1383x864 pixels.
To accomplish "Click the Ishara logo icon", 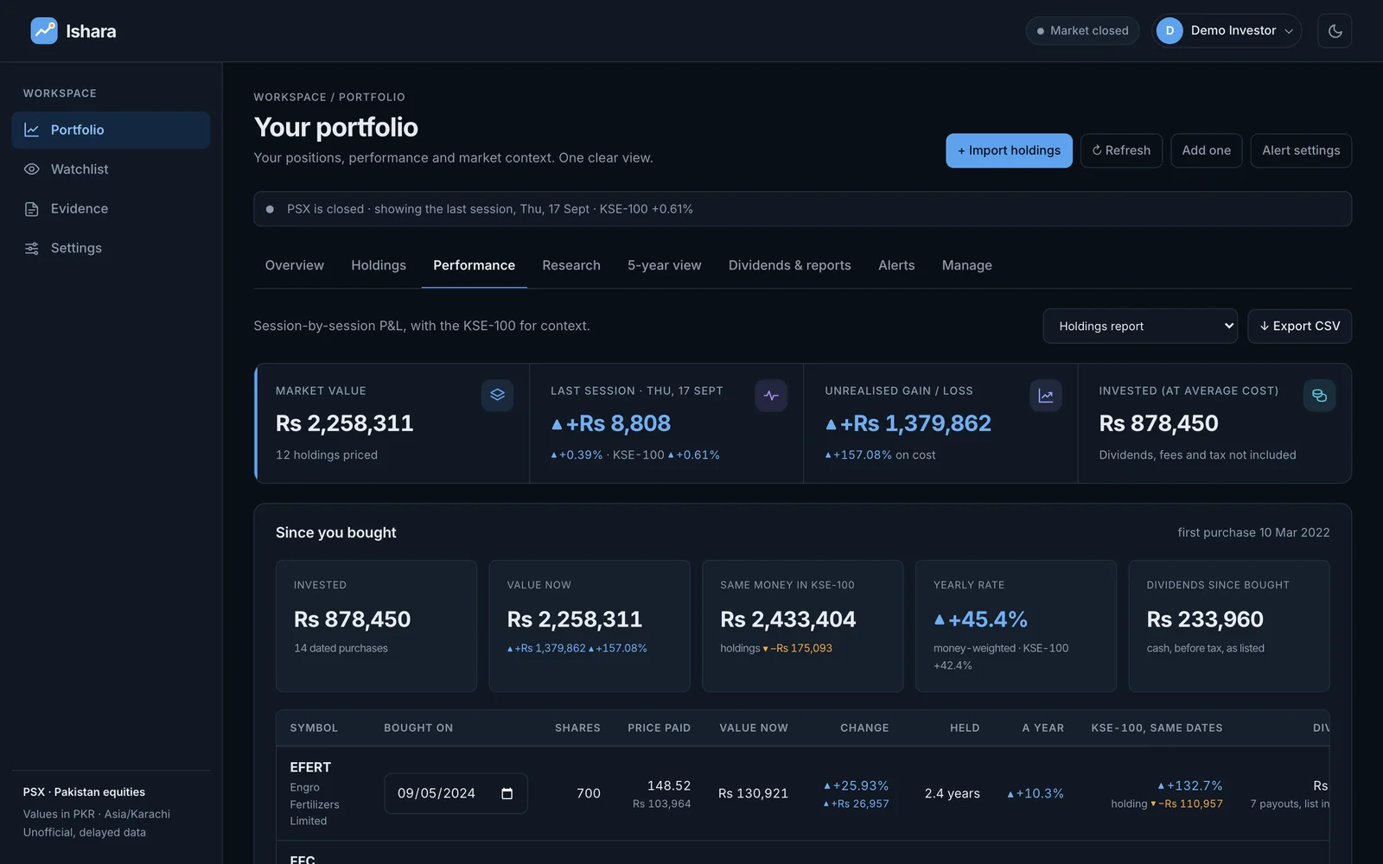I will tap(44, 31).
